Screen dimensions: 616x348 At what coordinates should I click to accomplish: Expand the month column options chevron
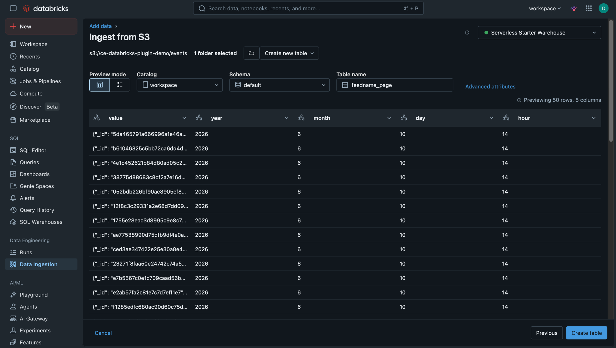click(x=389, y=118)
